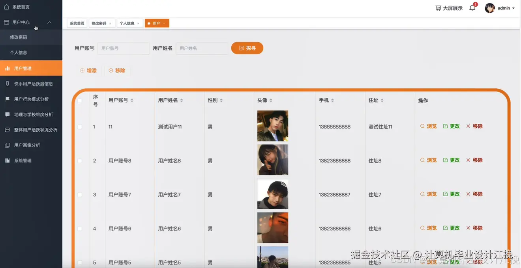Focus the 用户账号 search field
Viewport: 521px width, 268px height.
[x=124, y=48]
